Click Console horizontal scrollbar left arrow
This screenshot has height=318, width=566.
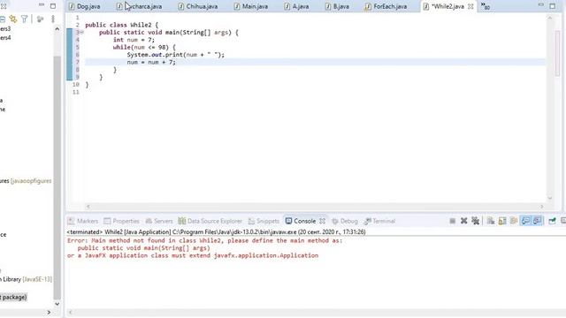(71, 312)
